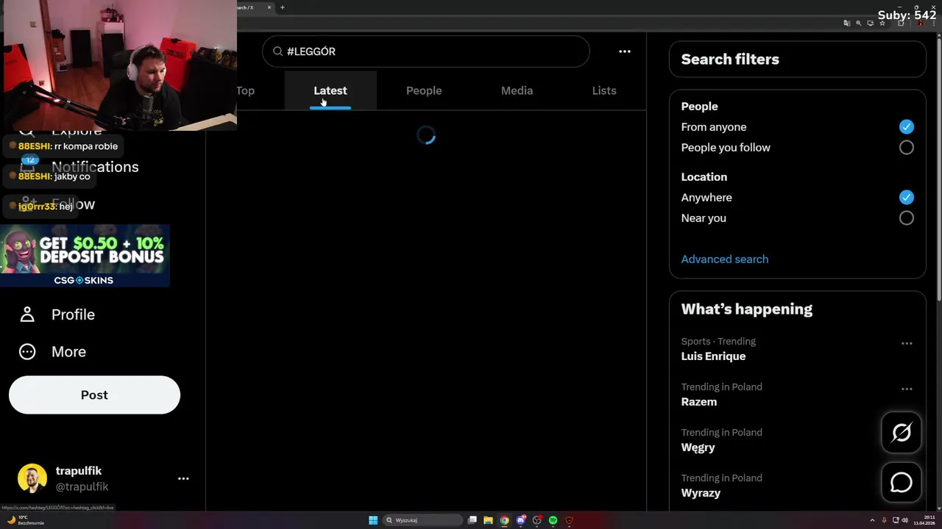Click the taskbar volume speaker icon
The height and width of the screenshot is (529, 942).
(905, 520)
